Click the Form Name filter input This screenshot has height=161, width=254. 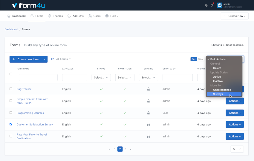(x=38, y=77)
